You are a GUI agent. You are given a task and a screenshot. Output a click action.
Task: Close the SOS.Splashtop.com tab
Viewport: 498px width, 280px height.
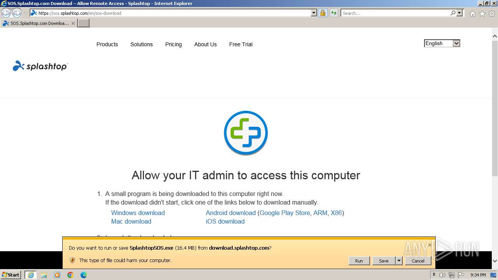pyautogui.click(x=73, y=23)
